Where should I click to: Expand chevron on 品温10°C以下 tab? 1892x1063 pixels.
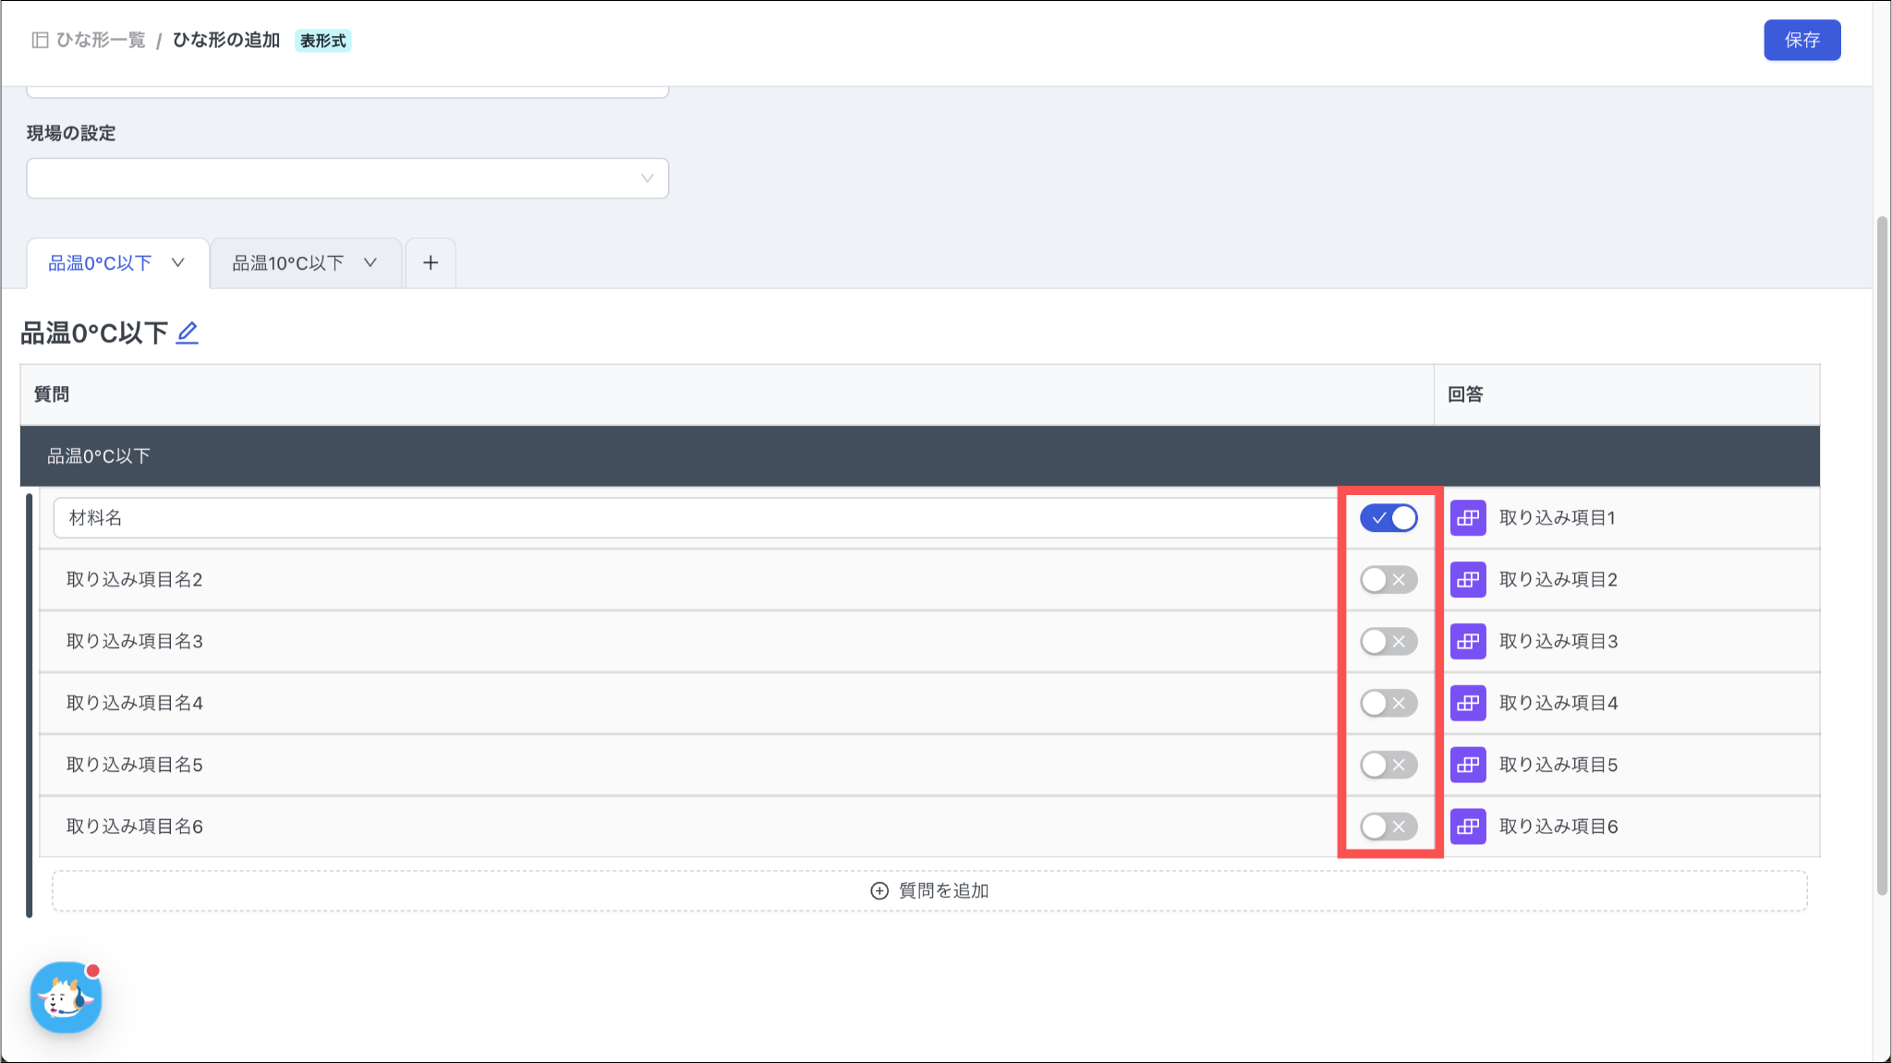pyautogui.click(x=370, y=263)
